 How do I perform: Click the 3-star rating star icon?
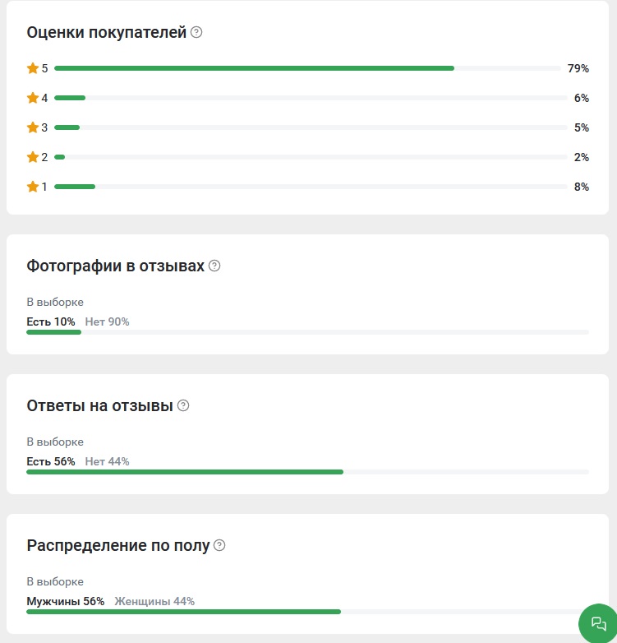(x=33, y=127)
